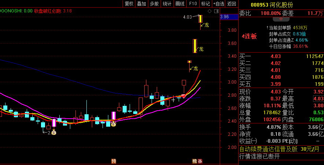
Task: Click the stock title 000953 河化股份
Action: point(272,5)
